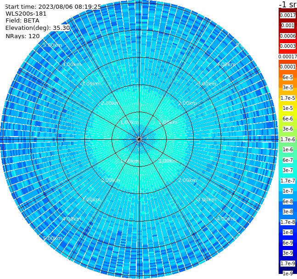Pick the dark blue band at 1e-8
Image resolution: width=297 pixels, height=279 pixels.
click(x=288, y=232)
